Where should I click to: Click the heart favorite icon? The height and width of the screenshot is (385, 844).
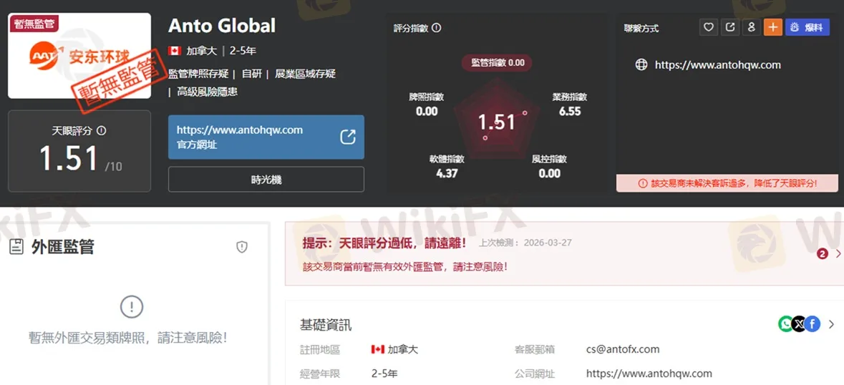tap(709, 27)
